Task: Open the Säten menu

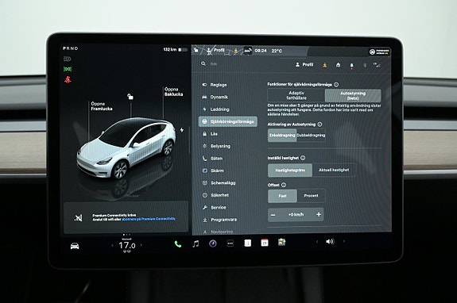Action: click(212, 159)
